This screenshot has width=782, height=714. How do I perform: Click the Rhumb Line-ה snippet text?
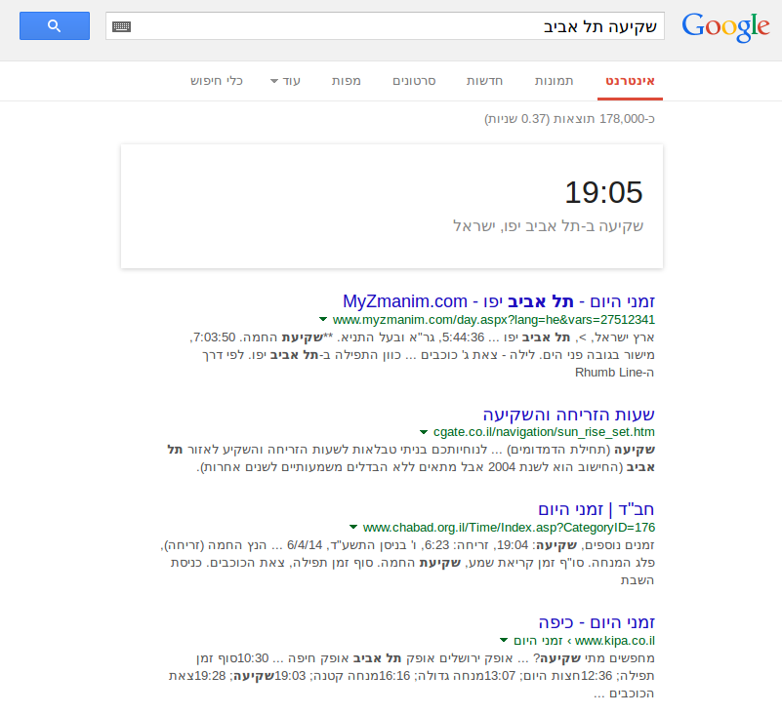click(x=614, y=373)
